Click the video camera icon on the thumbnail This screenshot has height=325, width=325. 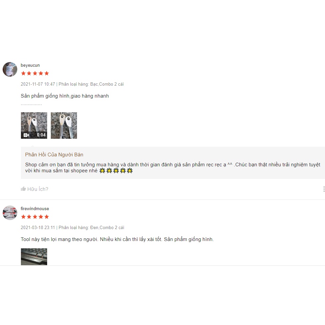[26, 135]
